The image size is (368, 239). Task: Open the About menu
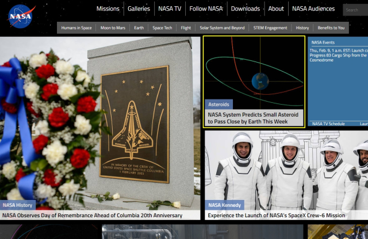276,9
